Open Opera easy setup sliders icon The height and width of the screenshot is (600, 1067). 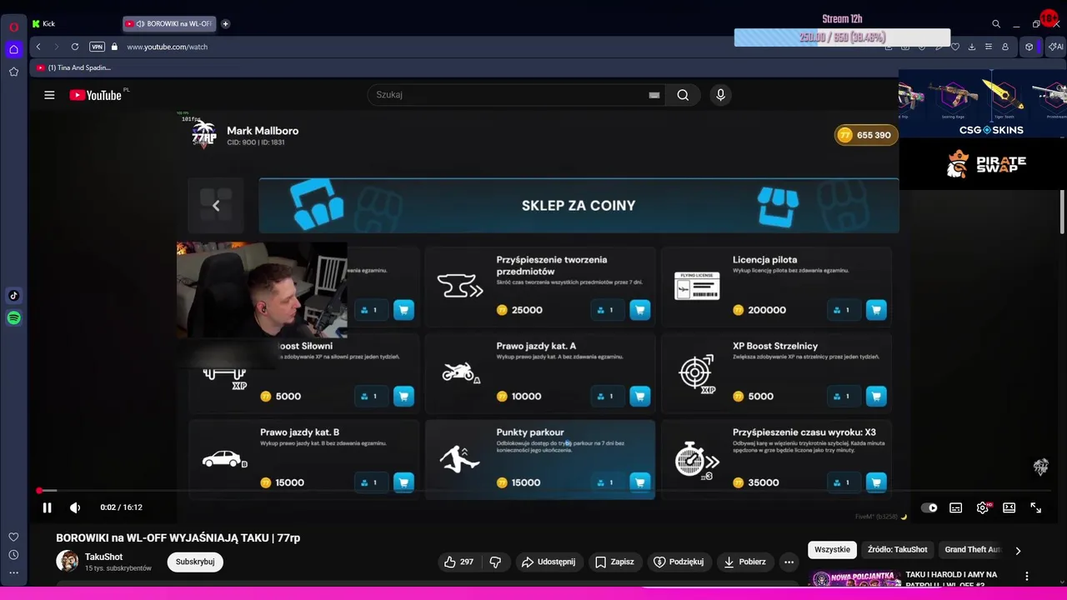[x=989, y=47]
